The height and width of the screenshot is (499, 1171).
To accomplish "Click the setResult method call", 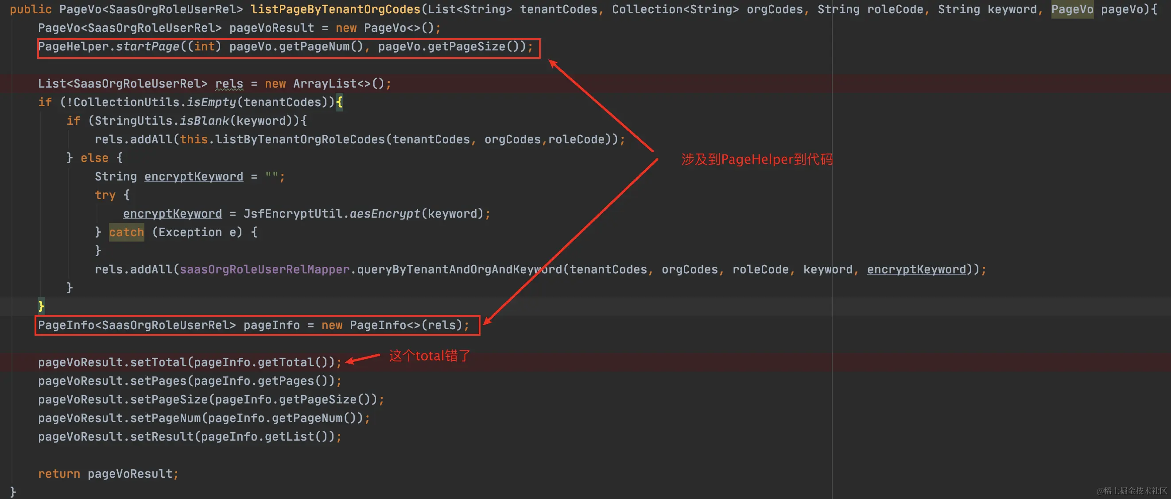I will (162, 437).
